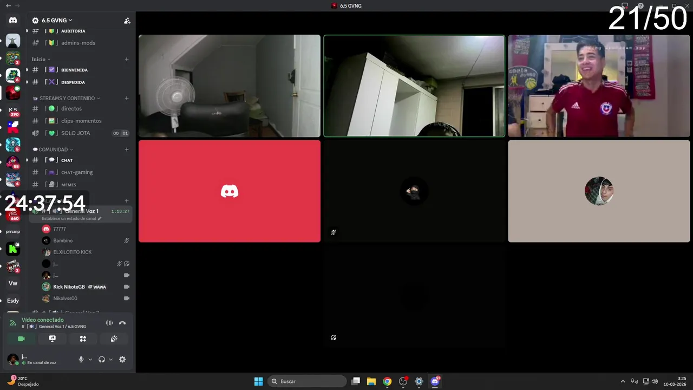Toggle noise suppression icon
Image resolution: width=693 pixels, height=390 pixels.
[x=109, y=323]
